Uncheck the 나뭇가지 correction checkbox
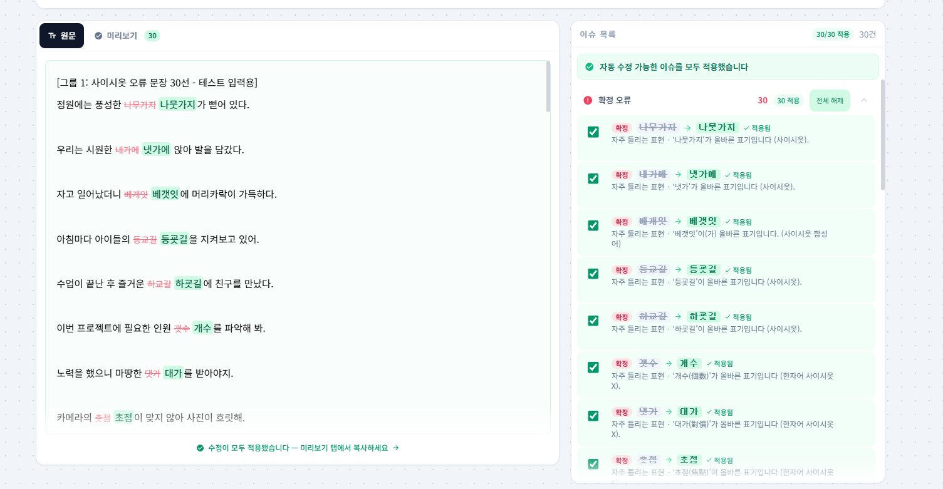Image resolution: width=943 pixels, height=489 pixels. (593, 131)
